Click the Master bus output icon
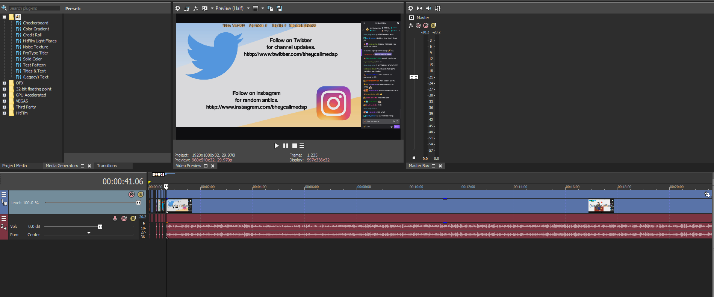The image size is (714, 297). (x=411, y=18)
